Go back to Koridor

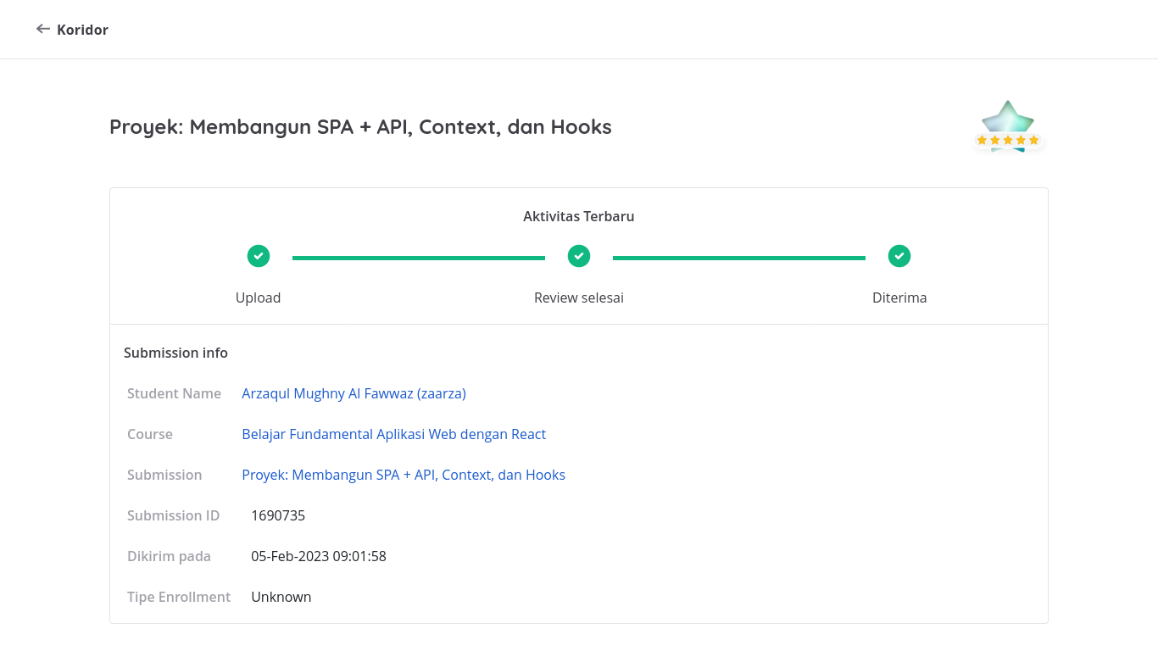(82, 30)
